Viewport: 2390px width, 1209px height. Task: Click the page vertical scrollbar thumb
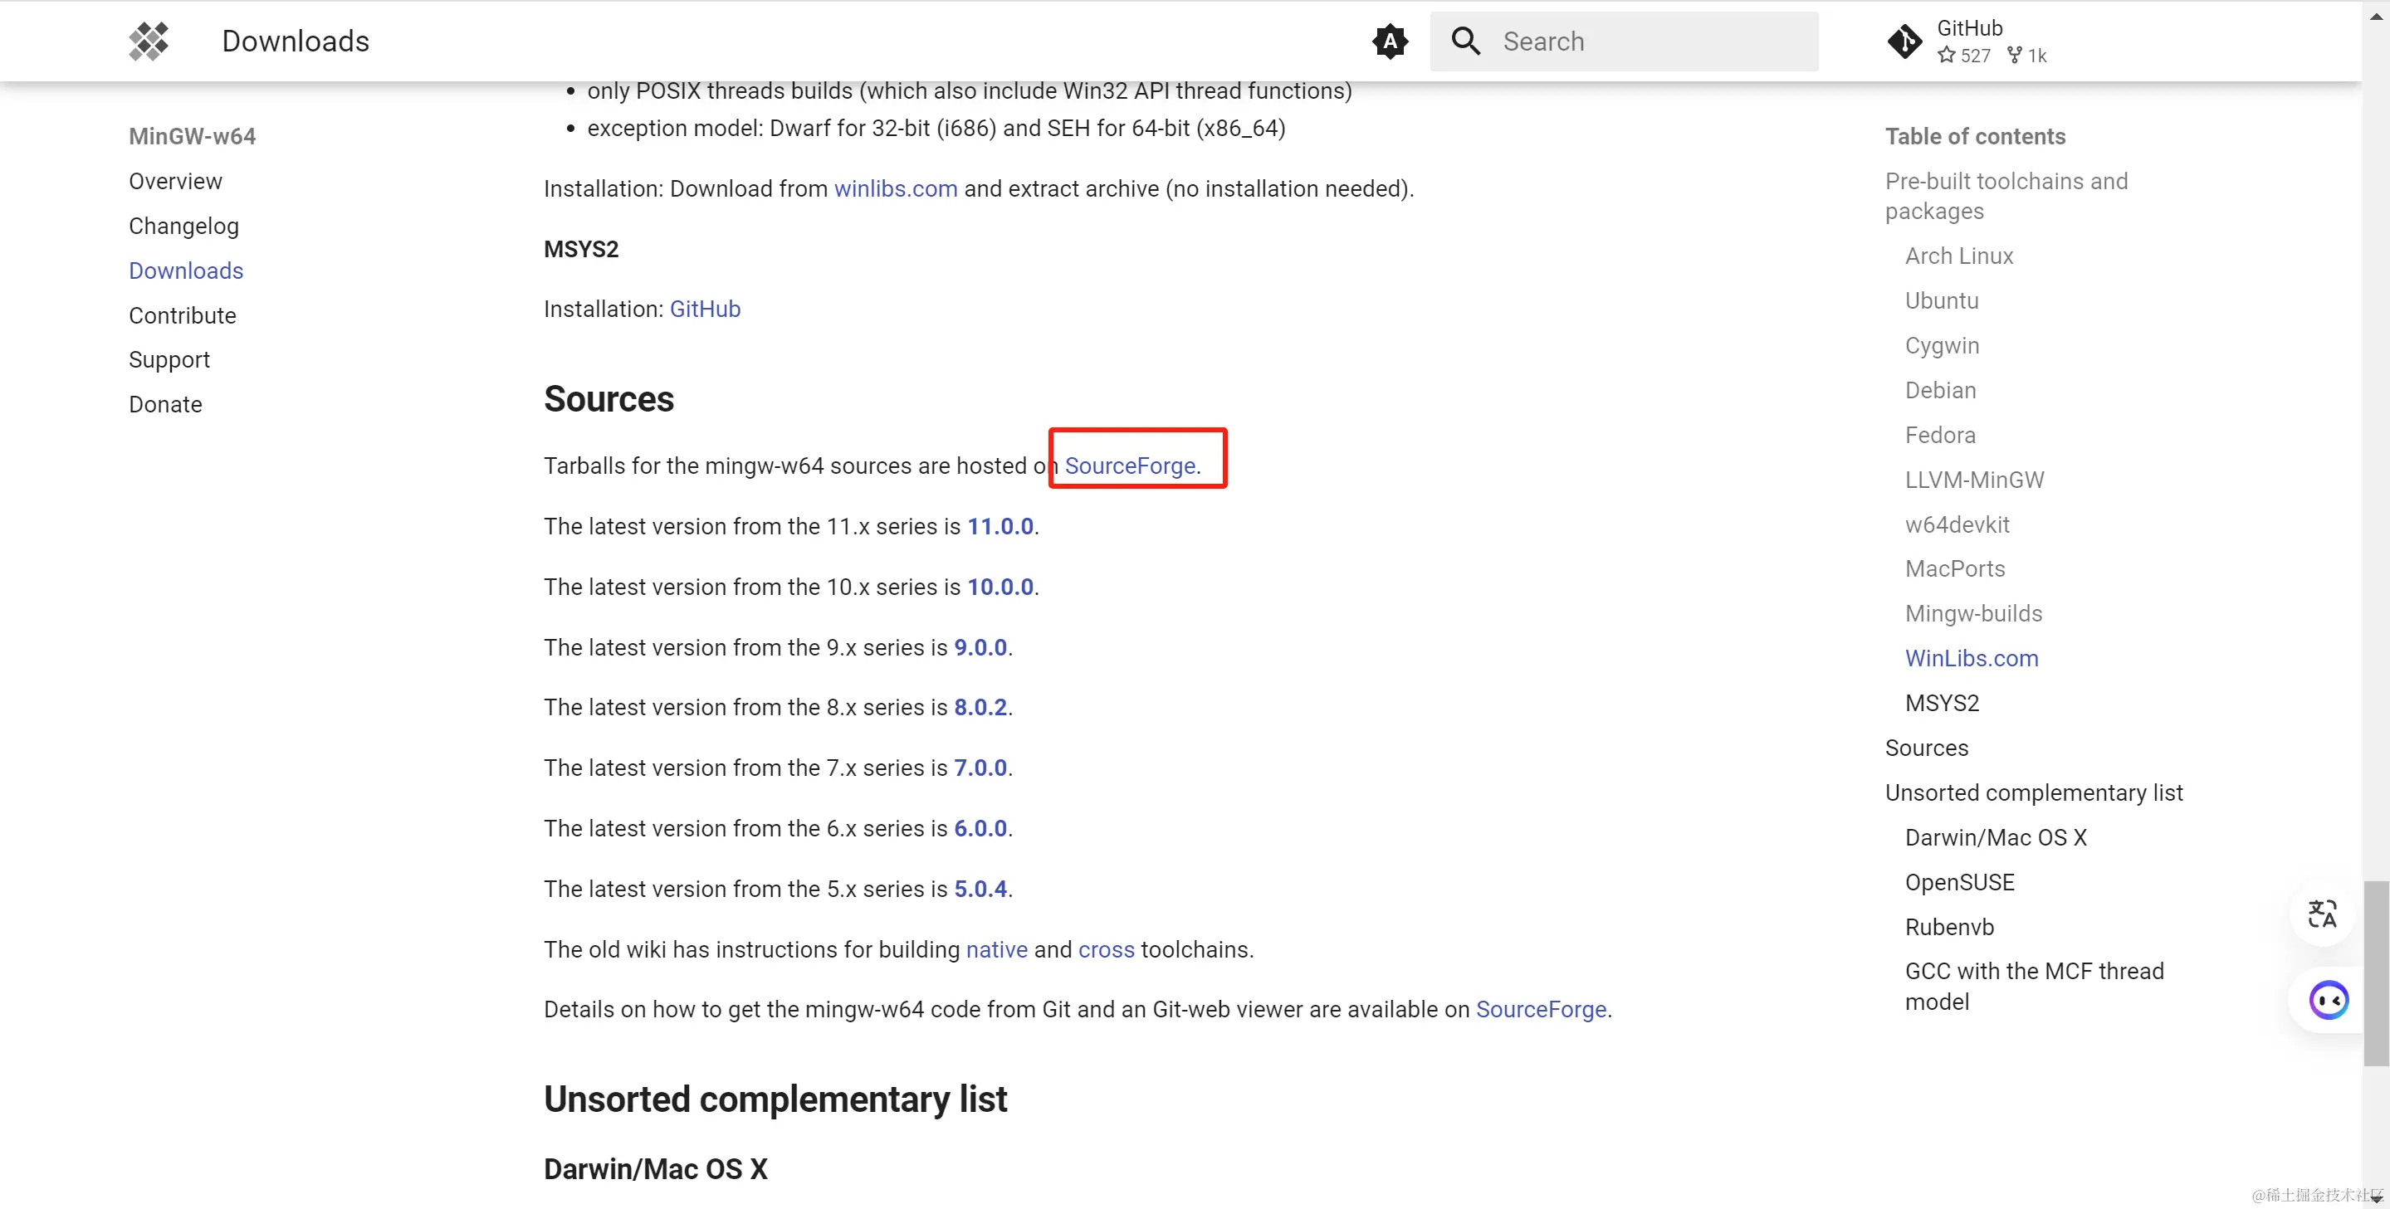pos(2375,972)
